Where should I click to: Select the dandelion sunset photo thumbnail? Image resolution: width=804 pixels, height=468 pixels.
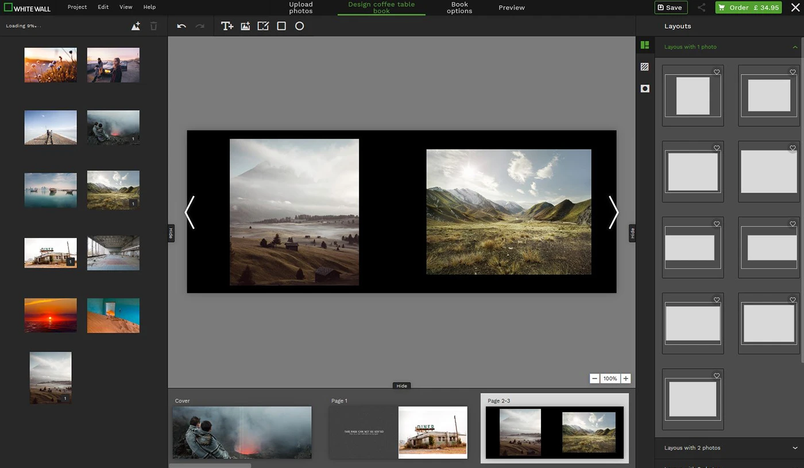[x=51, y=65]
